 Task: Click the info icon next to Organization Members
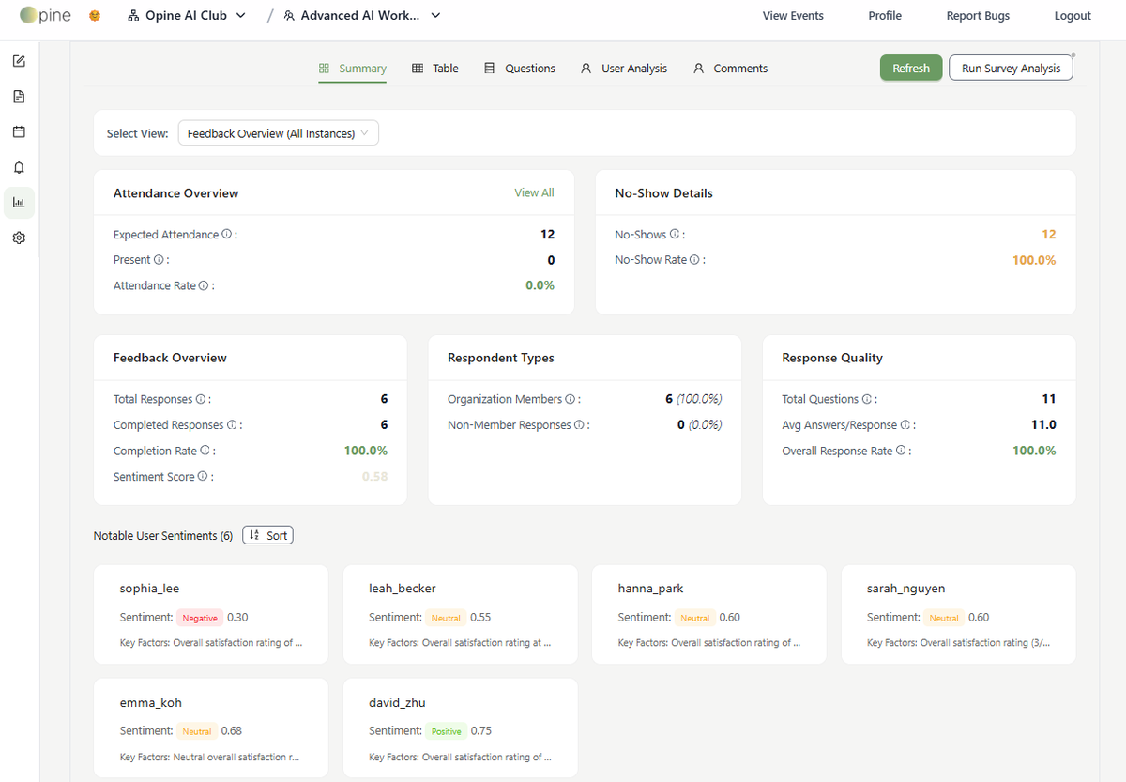pos(571,399)
